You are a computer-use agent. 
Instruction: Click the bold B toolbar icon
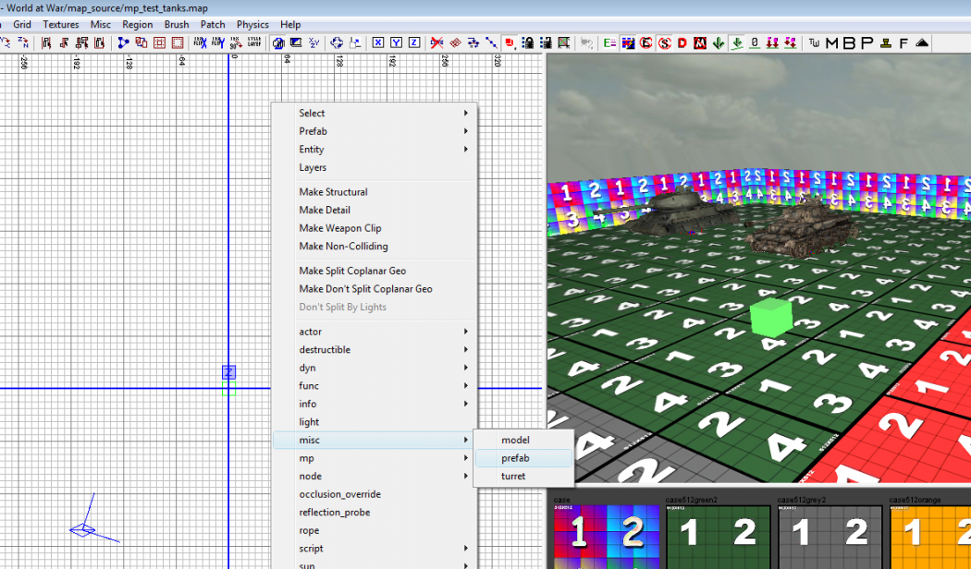pos(849,42)
